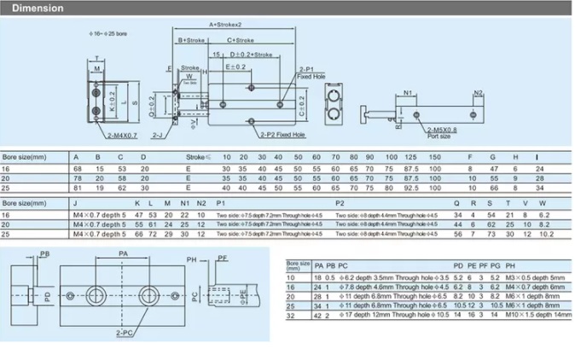575x349 pixels.
Task: Click the 2-M5X0.8 Port size label
Action: (442, 133)
